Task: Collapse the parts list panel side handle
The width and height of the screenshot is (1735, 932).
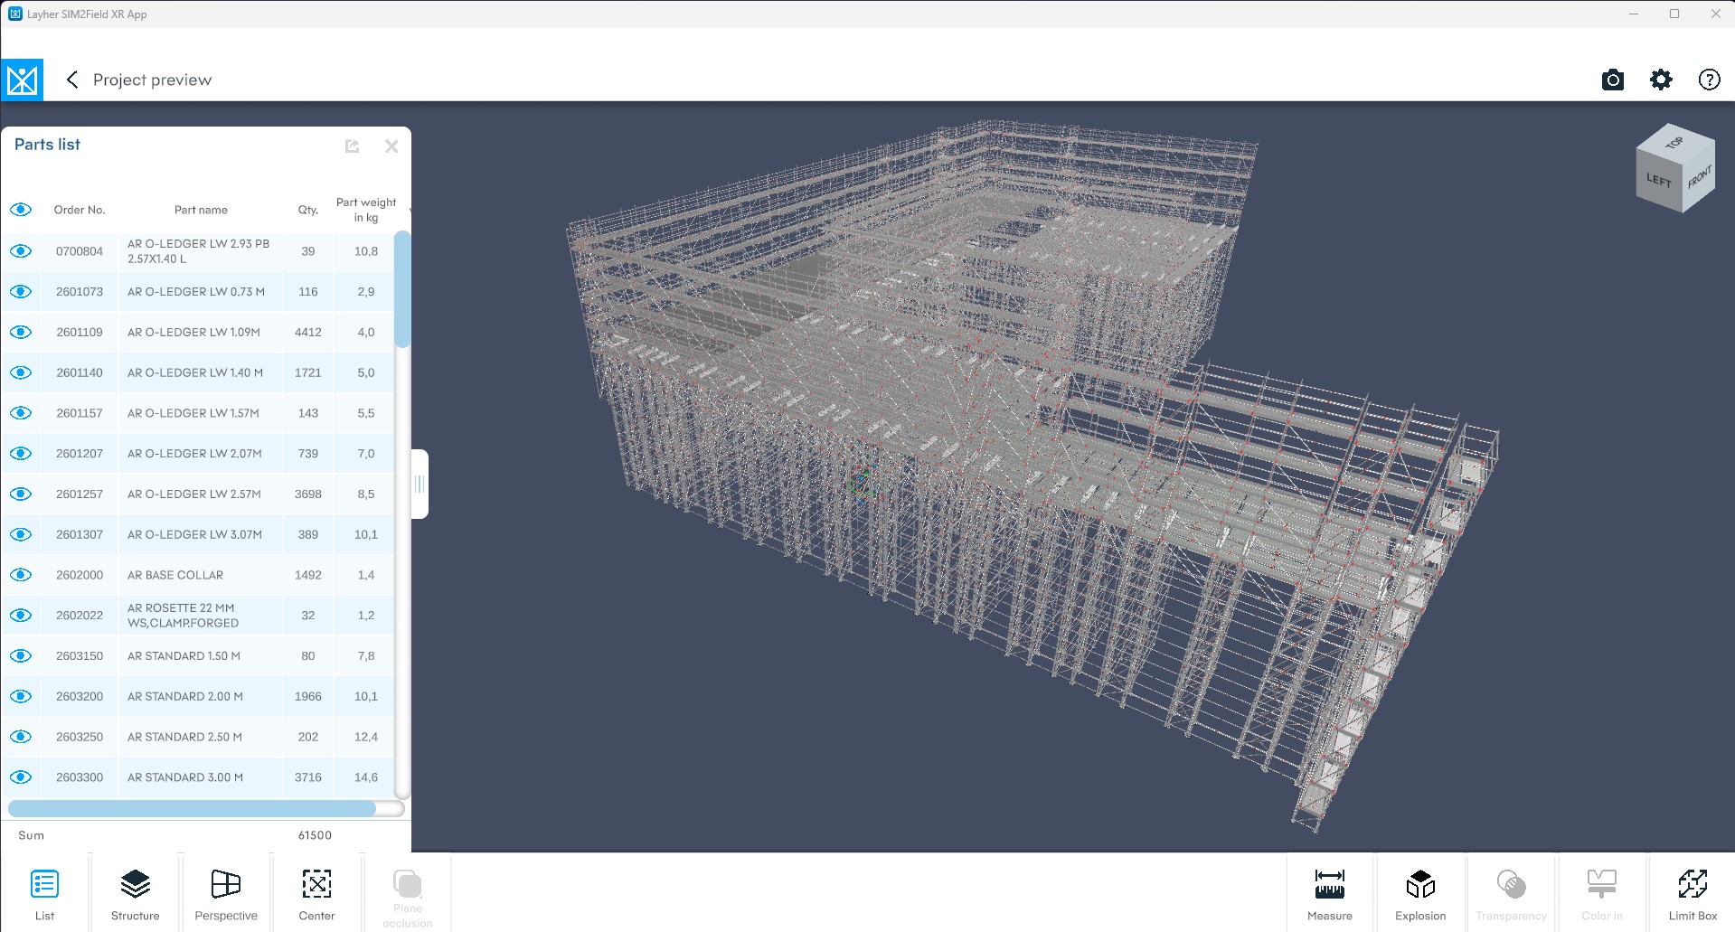Action: pos(420,484)
